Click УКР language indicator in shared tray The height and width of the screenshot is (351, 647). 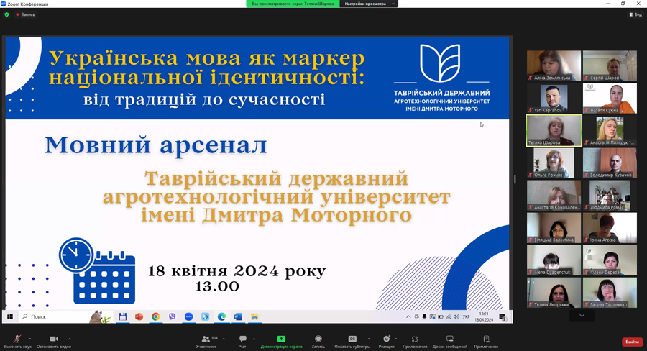pos(466,316)
